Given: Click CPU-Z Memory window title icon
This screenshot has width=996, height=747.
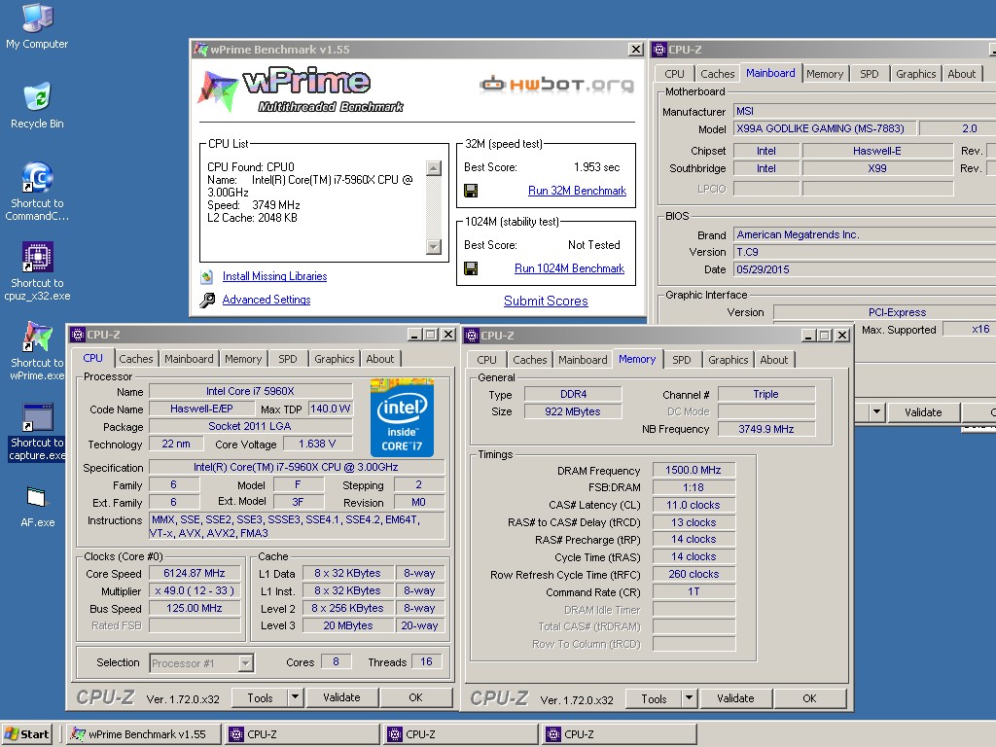Looking at the screenshot, I should coord(472,335).
